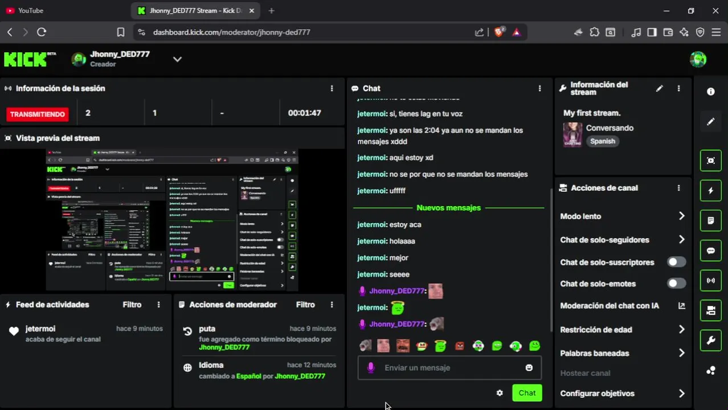Image resolution: width=728 pixels, height=410 pixels.
Task: Toggle Chat de solo-emotes switch
Action: [x=676, y=284]
